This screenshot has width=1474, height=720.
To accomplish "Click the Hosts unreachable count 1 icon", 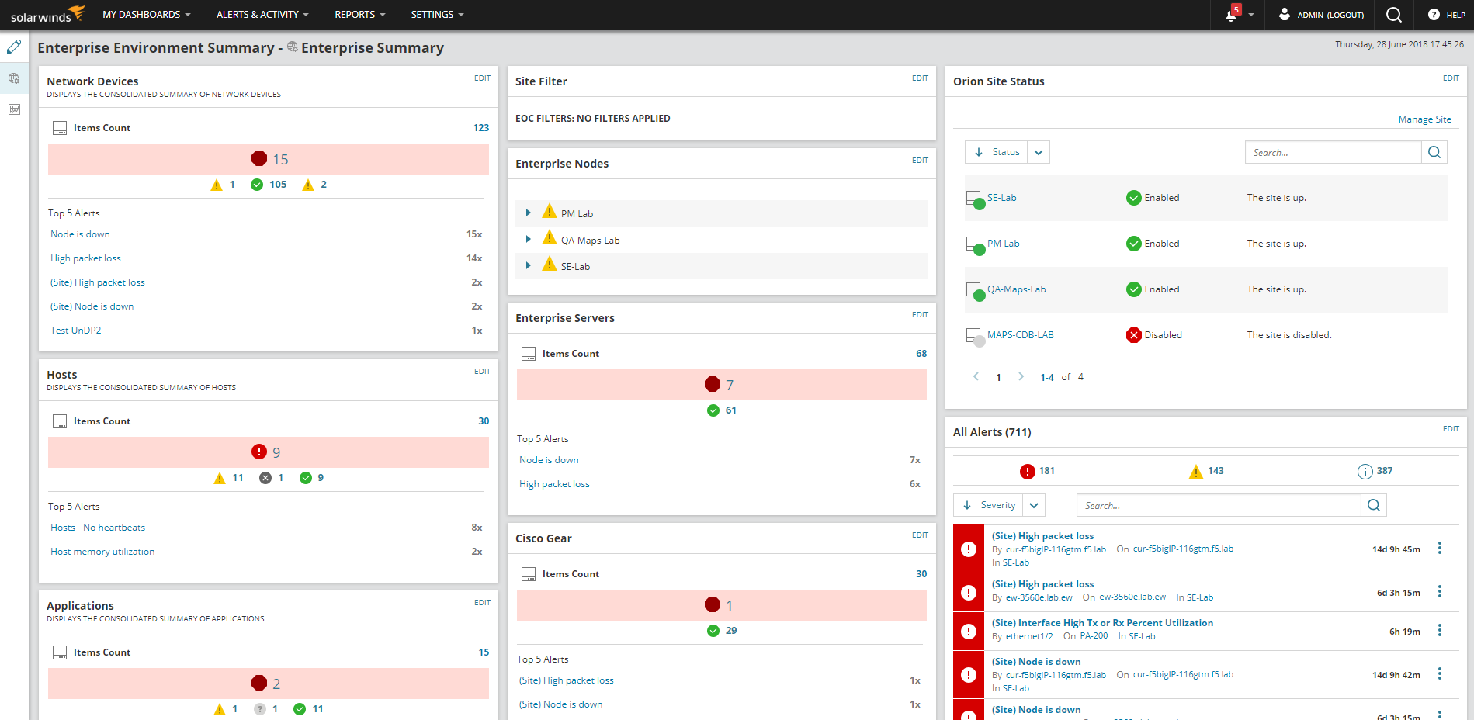I will tap(265, 478).
